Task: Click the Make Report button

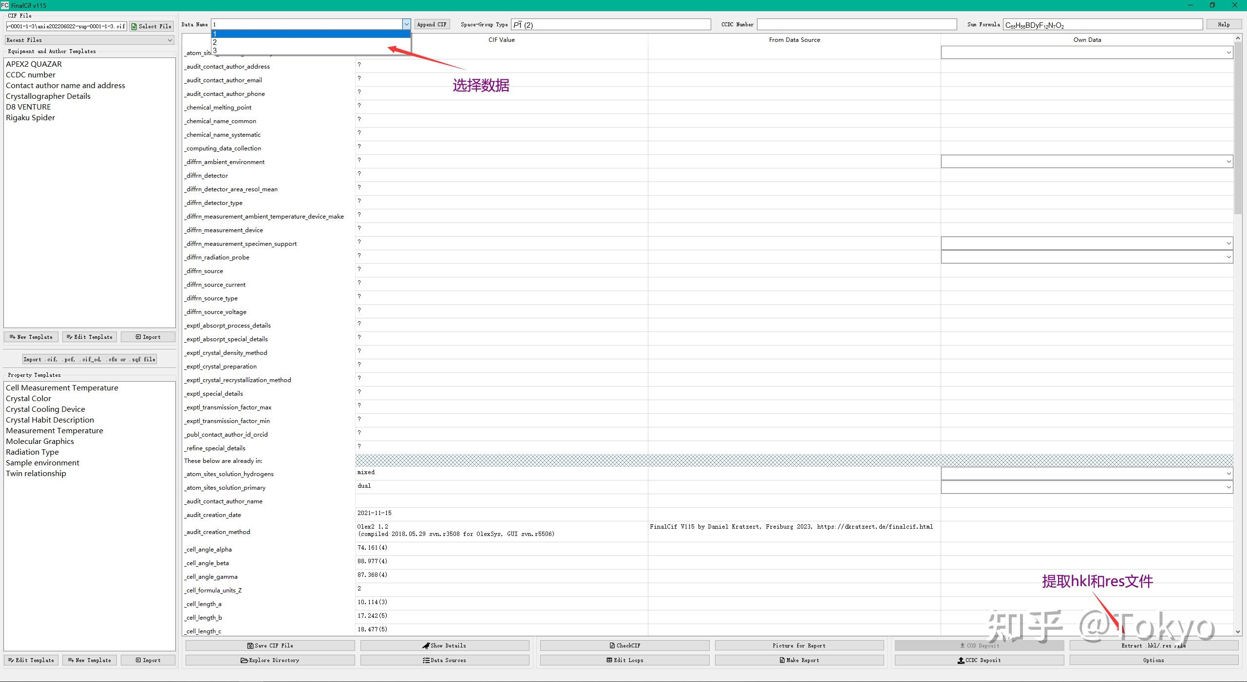Action: tap(799, 660)
